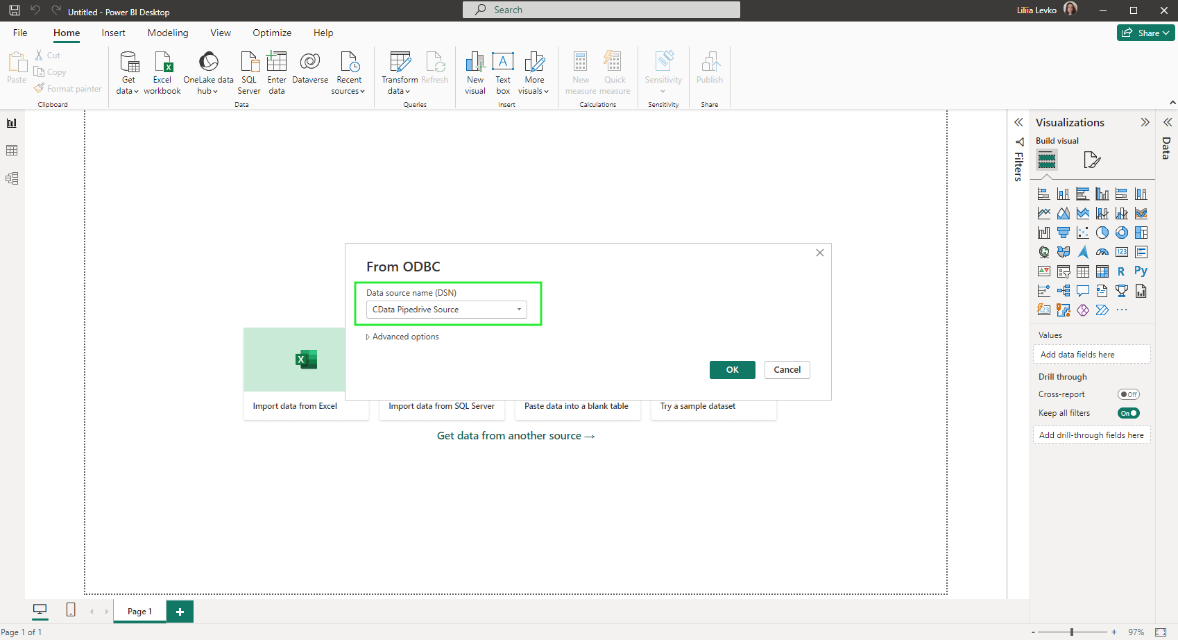Screen dimensions: 1178x640
Task: Confirm ODBC dialog with OK
Action: 733,370
